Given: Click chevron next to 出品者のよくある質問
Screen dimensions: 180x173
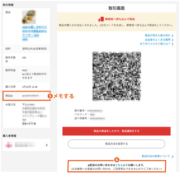Looking at the screenshot, I should (x=172, y=40).
